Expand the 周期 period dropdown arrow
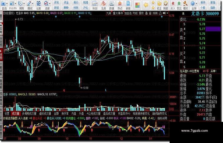 [x=24, y=4]
